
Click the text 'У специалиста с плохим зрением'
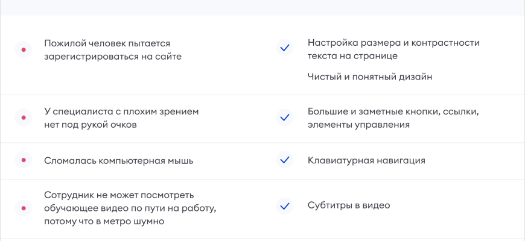pos(121,111)
